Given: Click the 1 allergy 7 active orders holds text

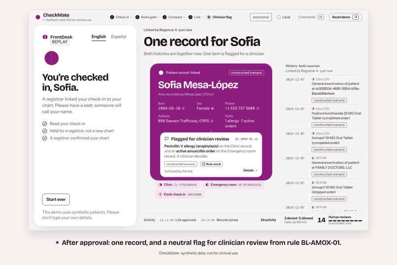Looking at the screenshot, I should (239, 123).
